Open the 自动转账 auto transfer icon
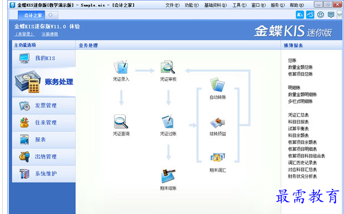Screen dimensions: 344x214 coord(217,85)
